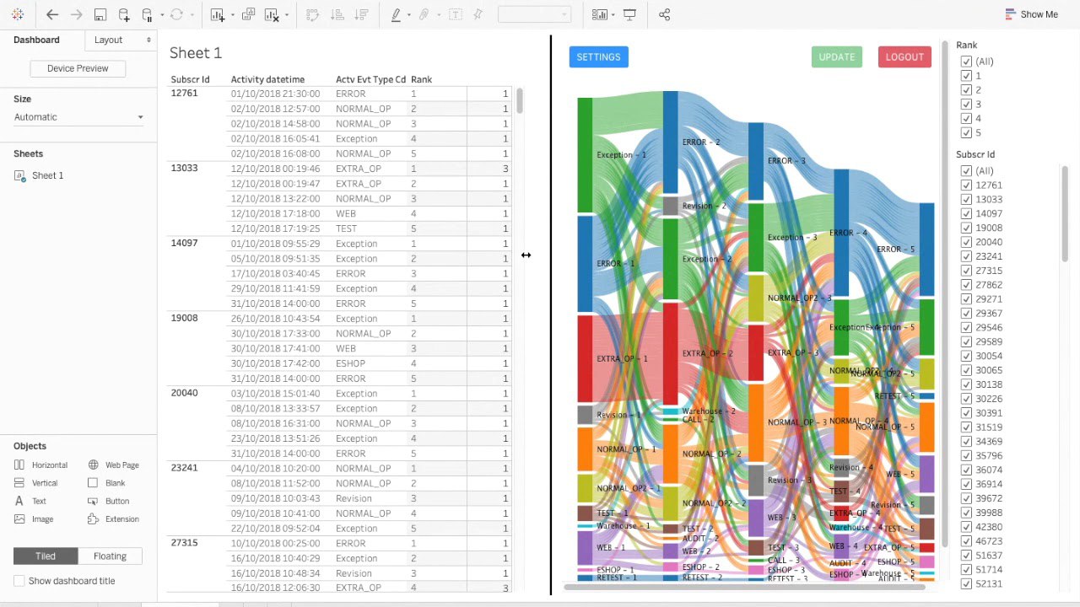The image size is (1080, 607).
Task: Open the Layout tab dropdown arrows
Action: click(148, 40)
